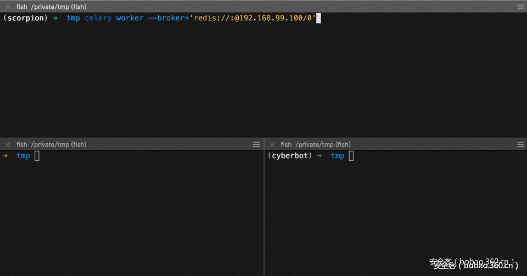527x276 pixels.
Task: Select the top pane title bar text
Action: [x=51, y=7]
